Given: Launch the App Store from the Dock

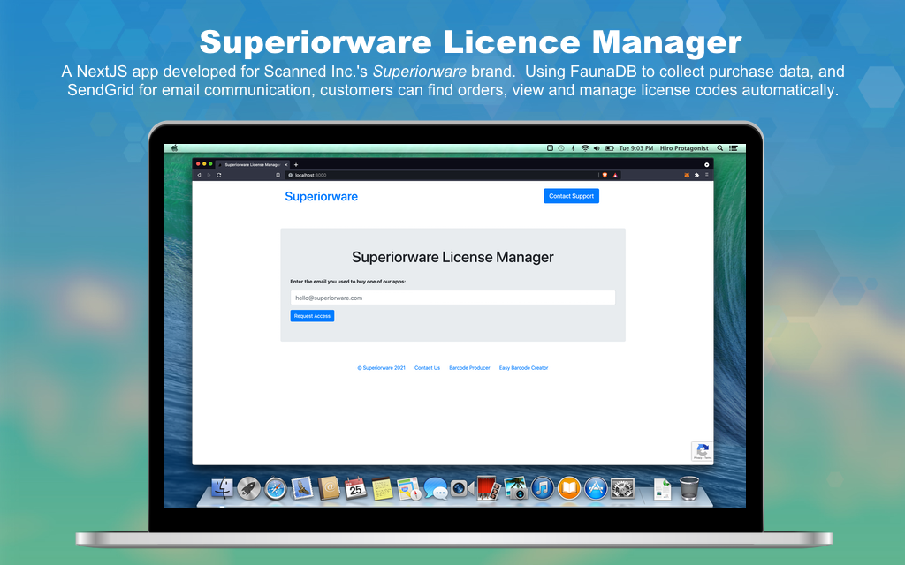Looking at the screenshot, I should pyautogui.click(x=596, y=488).
